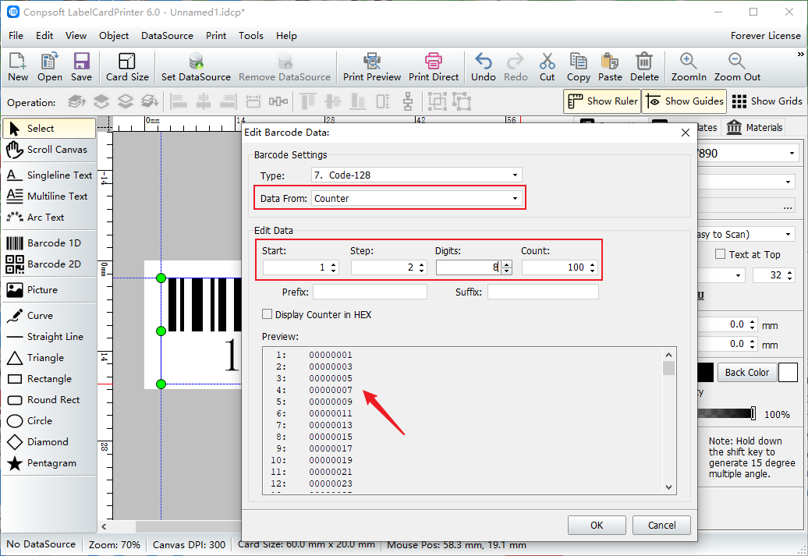
Task: Toggle the Show Ruler option
Action: (602, 101)
